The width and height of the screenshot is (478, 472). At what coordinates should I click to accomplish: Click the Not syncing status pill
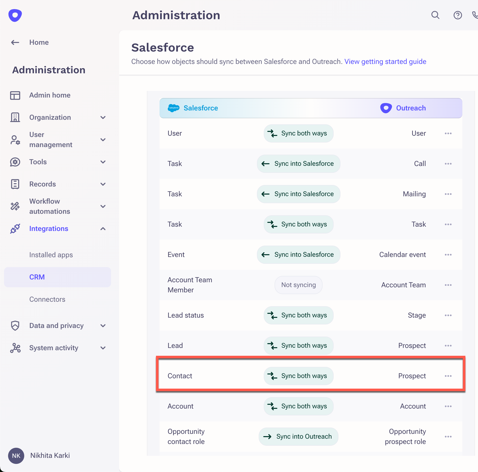[298, 285]
